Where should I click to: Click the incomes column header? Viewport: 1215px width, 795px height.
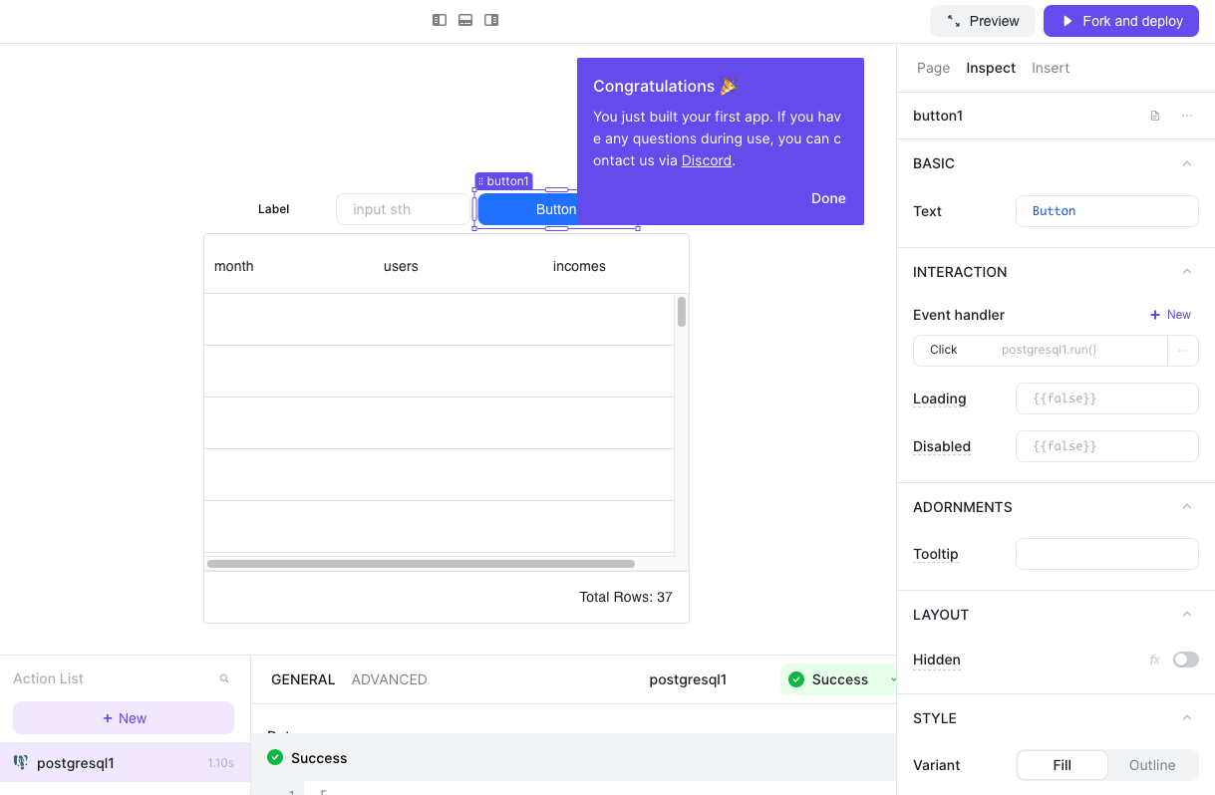[579, 266]
